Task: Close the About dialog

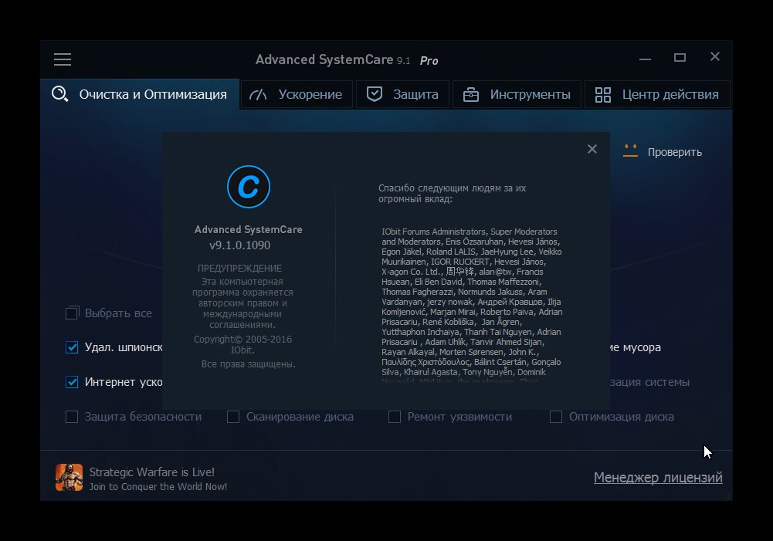Action: [x=592, y=149]
